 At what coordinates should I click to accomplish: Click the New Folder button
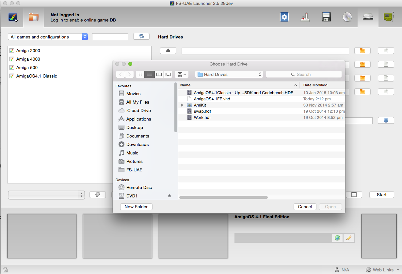(x=136, y=207)
